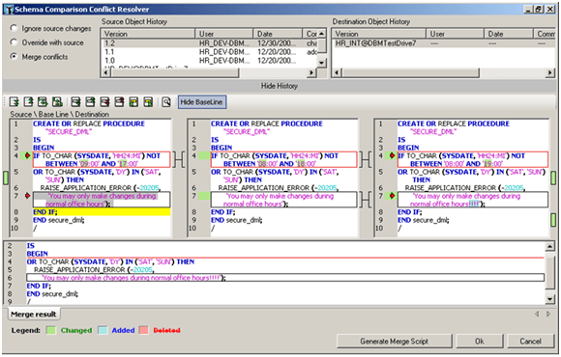Confirm with the Ok button
The image size is (561, 357).
(x=480, y=342)
